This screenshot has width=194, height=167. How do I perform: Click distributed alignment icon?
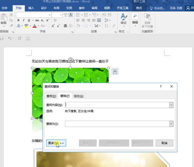point(99,20)
